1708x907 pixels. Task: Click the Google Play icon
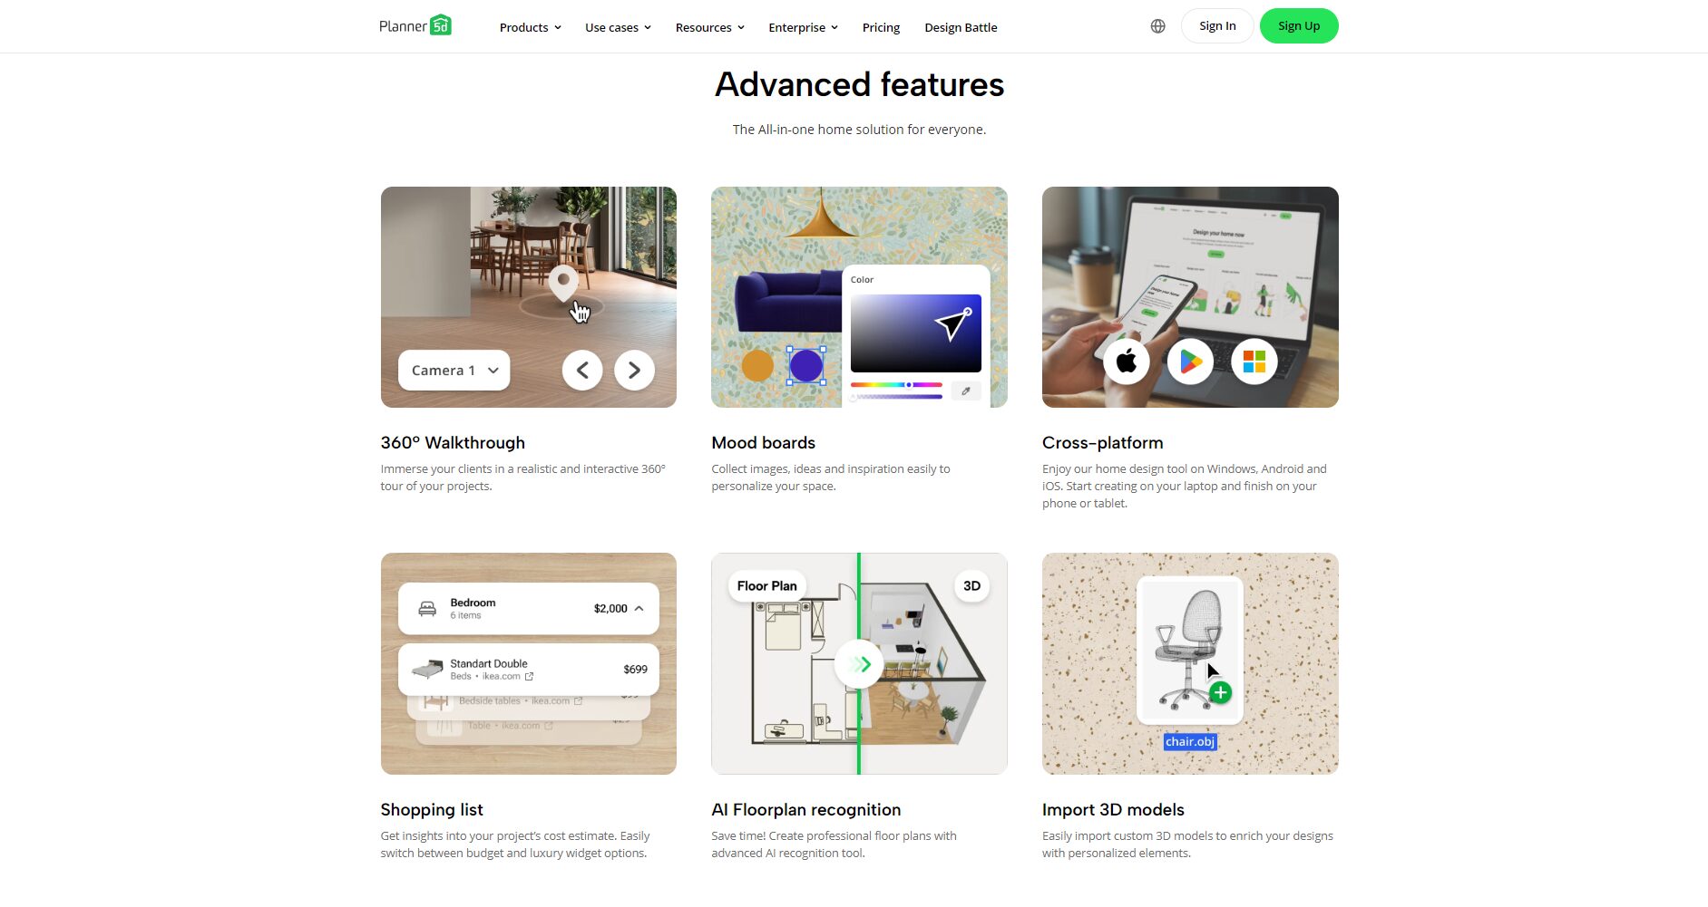click(1190, 362)
